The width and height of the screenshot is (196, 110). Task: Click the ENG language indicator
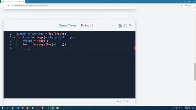pos(182,108)
